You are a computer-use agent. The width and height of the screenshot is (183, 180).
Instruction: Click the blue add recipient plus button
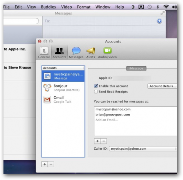159,21
